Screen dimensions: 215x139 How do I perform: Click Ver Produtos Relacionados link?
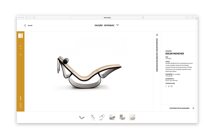click(179, 108)
